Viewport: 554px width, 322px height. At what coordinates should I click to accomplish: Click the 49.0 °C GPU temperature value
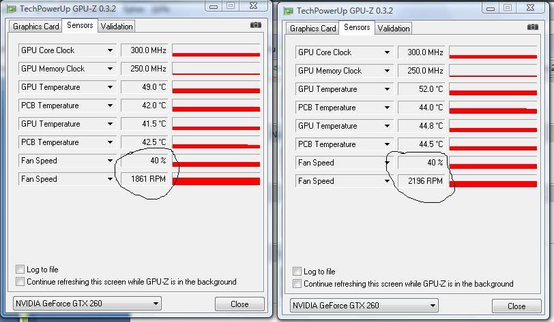coord(145,87)
